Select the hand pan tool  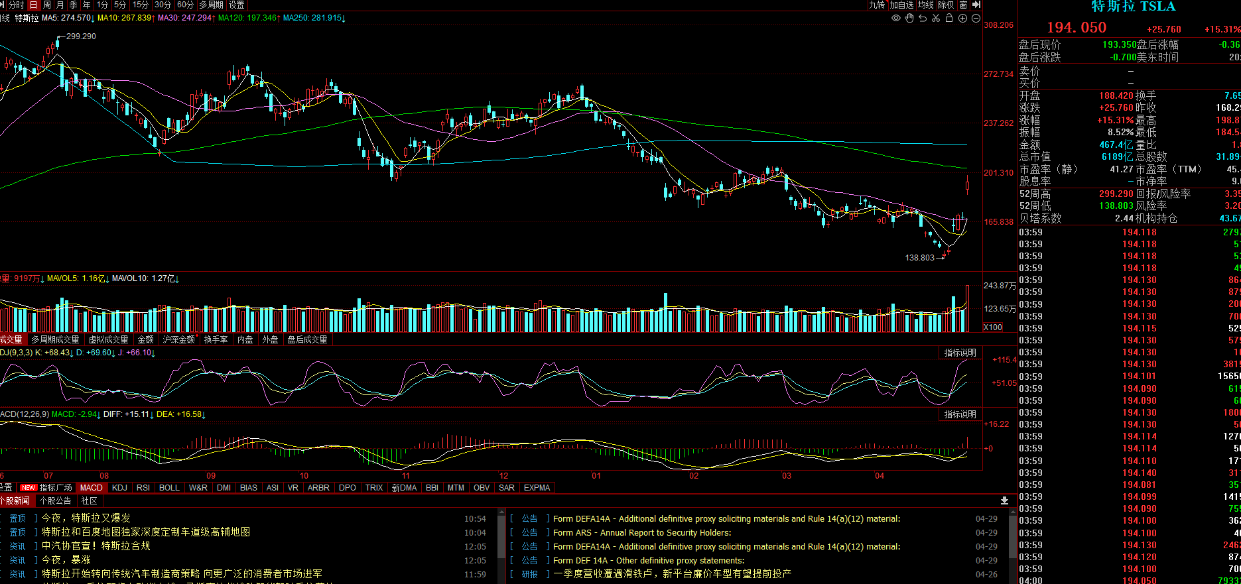click(x=909, y=19)
